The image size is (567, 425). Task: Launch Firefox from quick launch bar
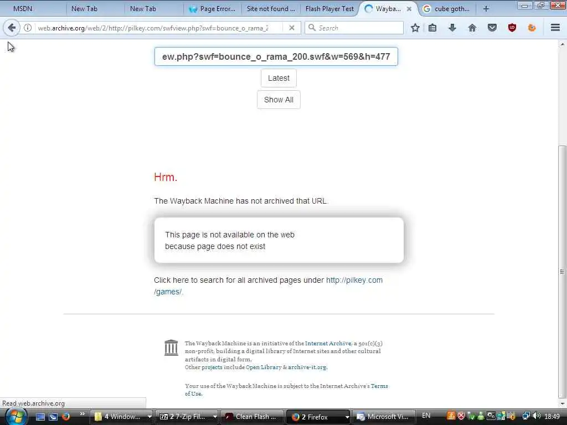point(65,417)
